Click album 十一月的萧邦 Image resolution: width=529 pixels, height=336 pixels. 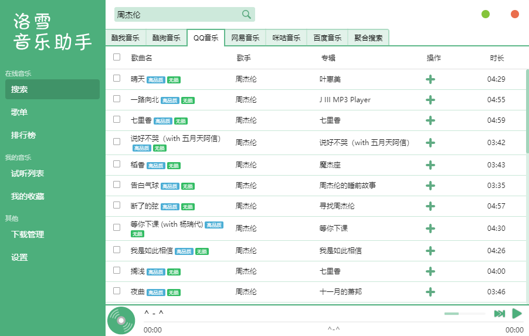(340, 292)
